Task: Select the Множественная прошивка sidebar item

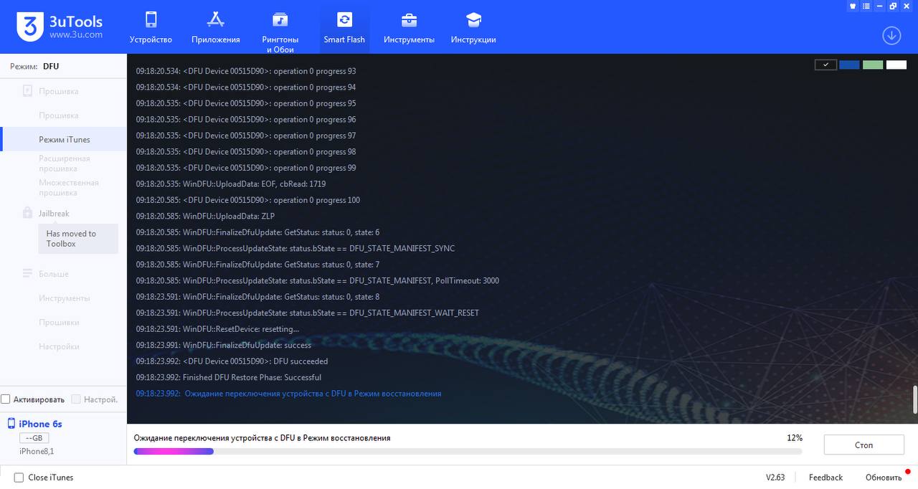Action: click(x=69, y=188)
